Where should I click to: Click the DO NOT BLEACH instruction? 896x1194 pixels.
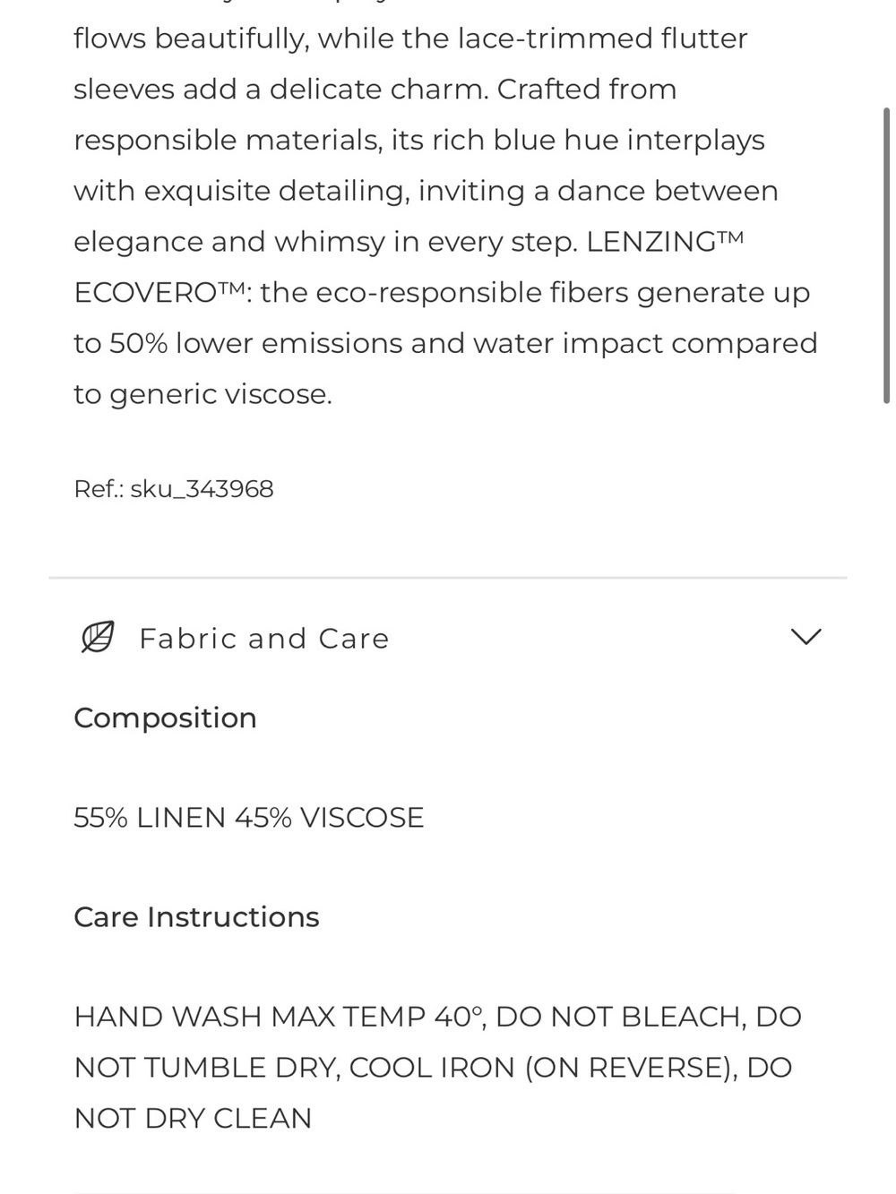(x=618, y=1017)
